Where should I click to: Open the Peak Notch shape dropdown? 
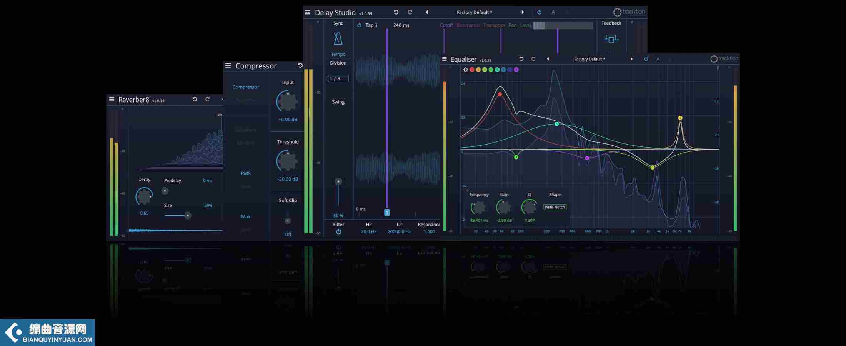[x=555, y=207]
